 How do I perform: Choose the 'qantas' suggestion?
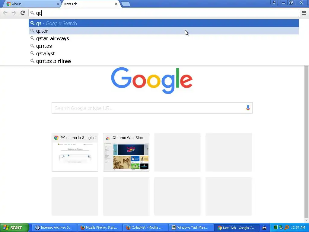(x=164, y=46)
